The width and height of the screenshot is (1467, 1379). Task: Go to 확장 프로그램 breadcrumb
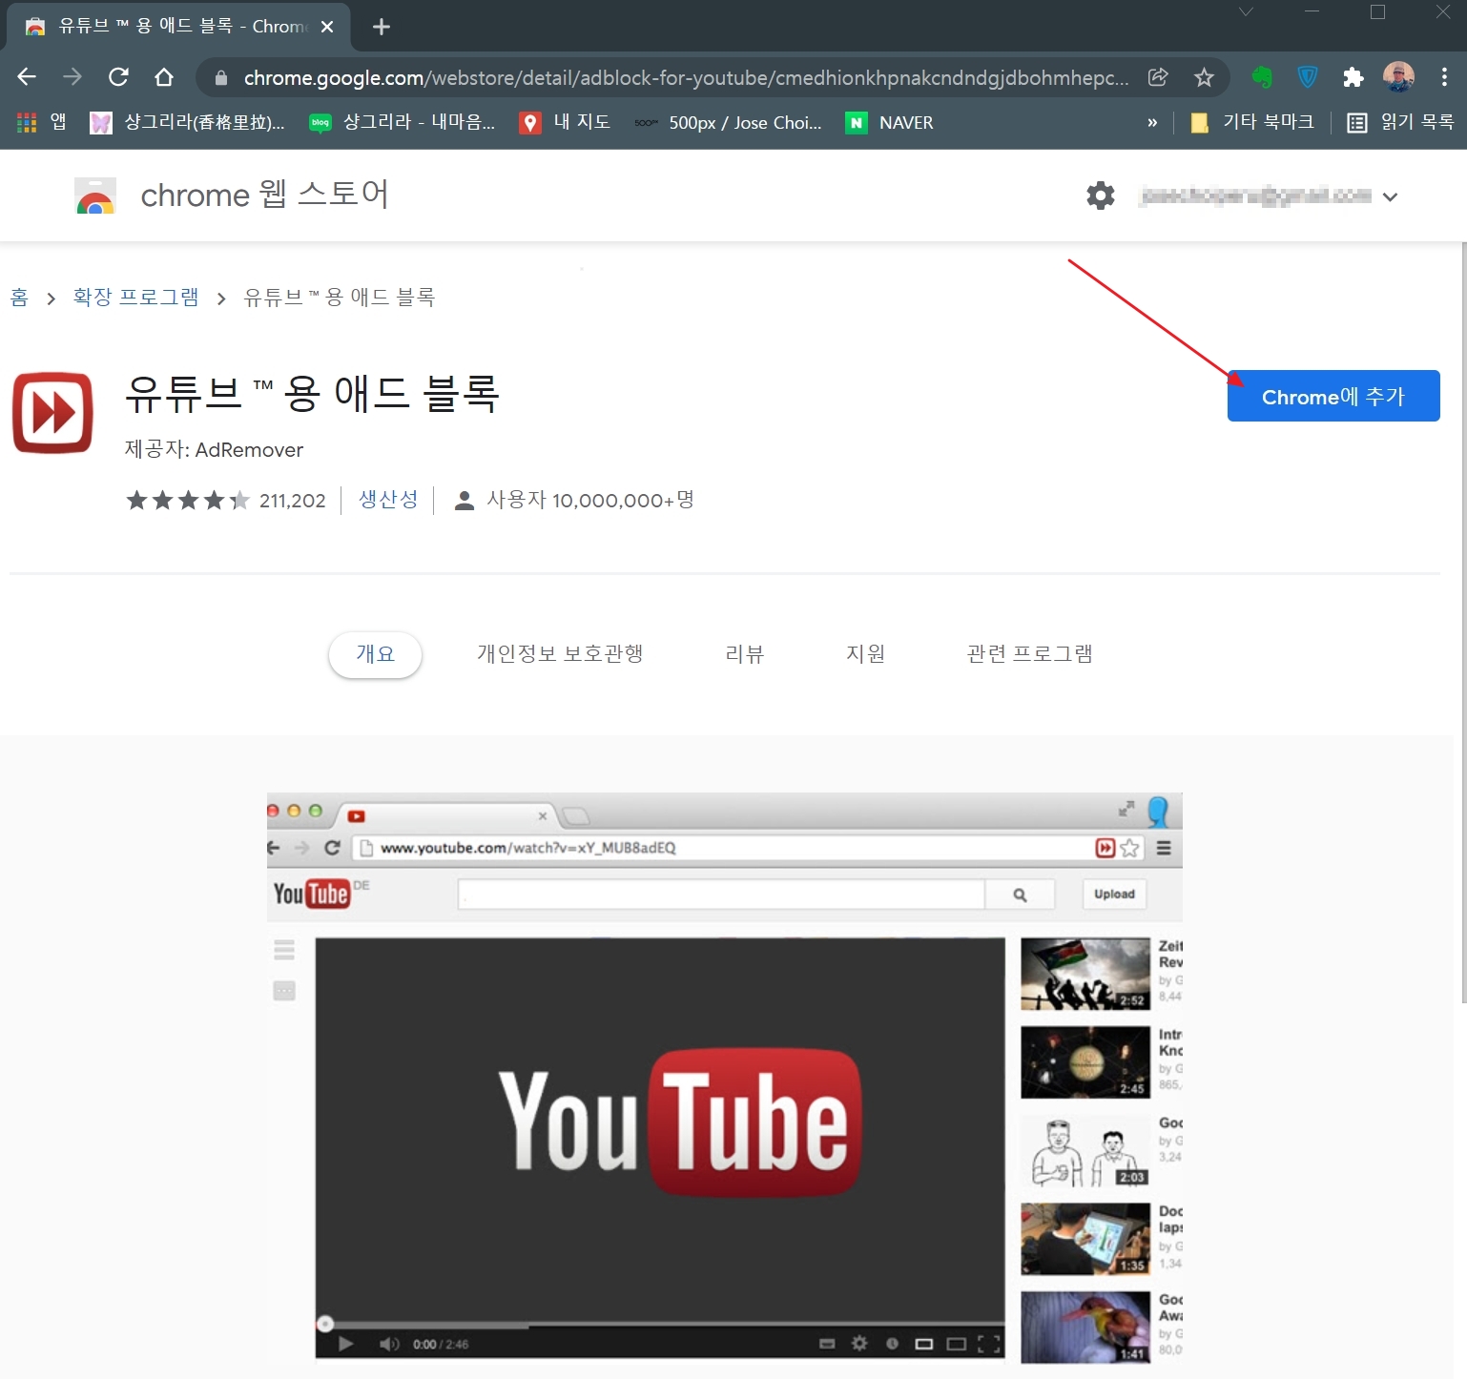[x=136, y=298]
